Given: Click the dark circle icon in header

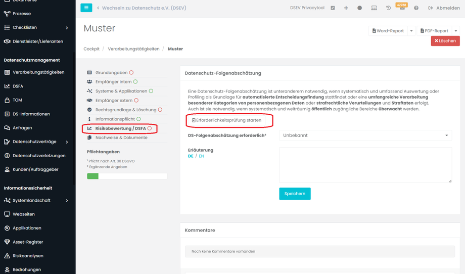Looking at the screenshot, I should tap(360, 8).
